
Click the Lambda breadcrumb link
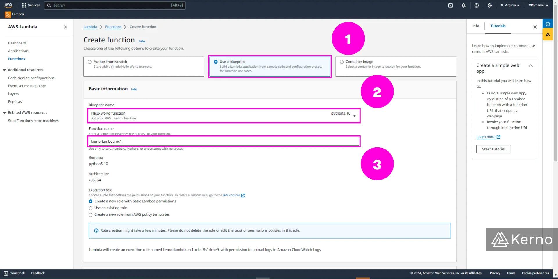coord(90,27)
